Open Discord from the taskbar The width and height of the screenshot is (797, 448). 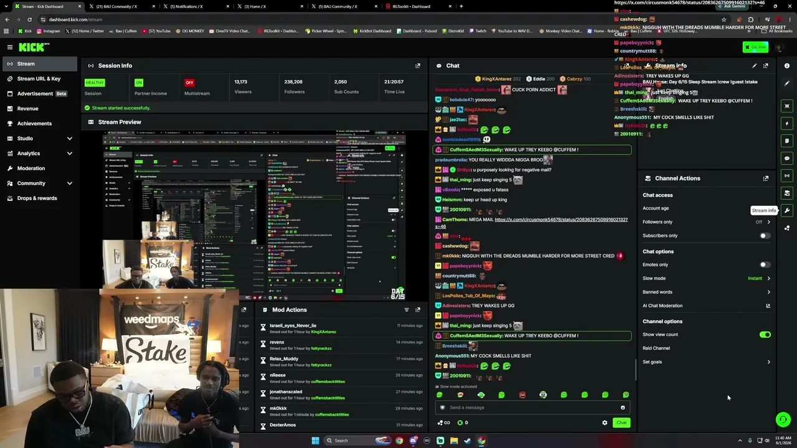[413, 441]
